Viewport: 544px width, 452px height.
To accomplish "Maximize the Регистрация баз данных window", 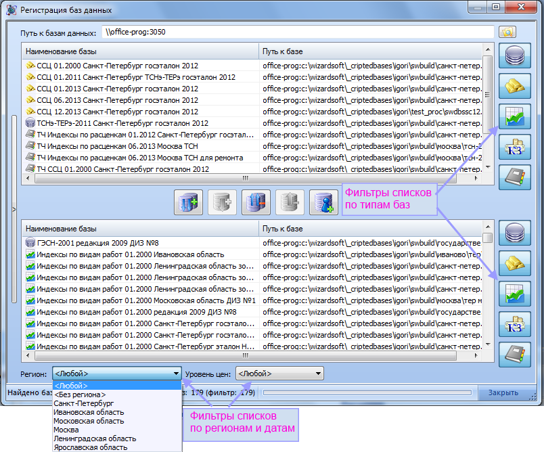I will [x=496, y=7].
